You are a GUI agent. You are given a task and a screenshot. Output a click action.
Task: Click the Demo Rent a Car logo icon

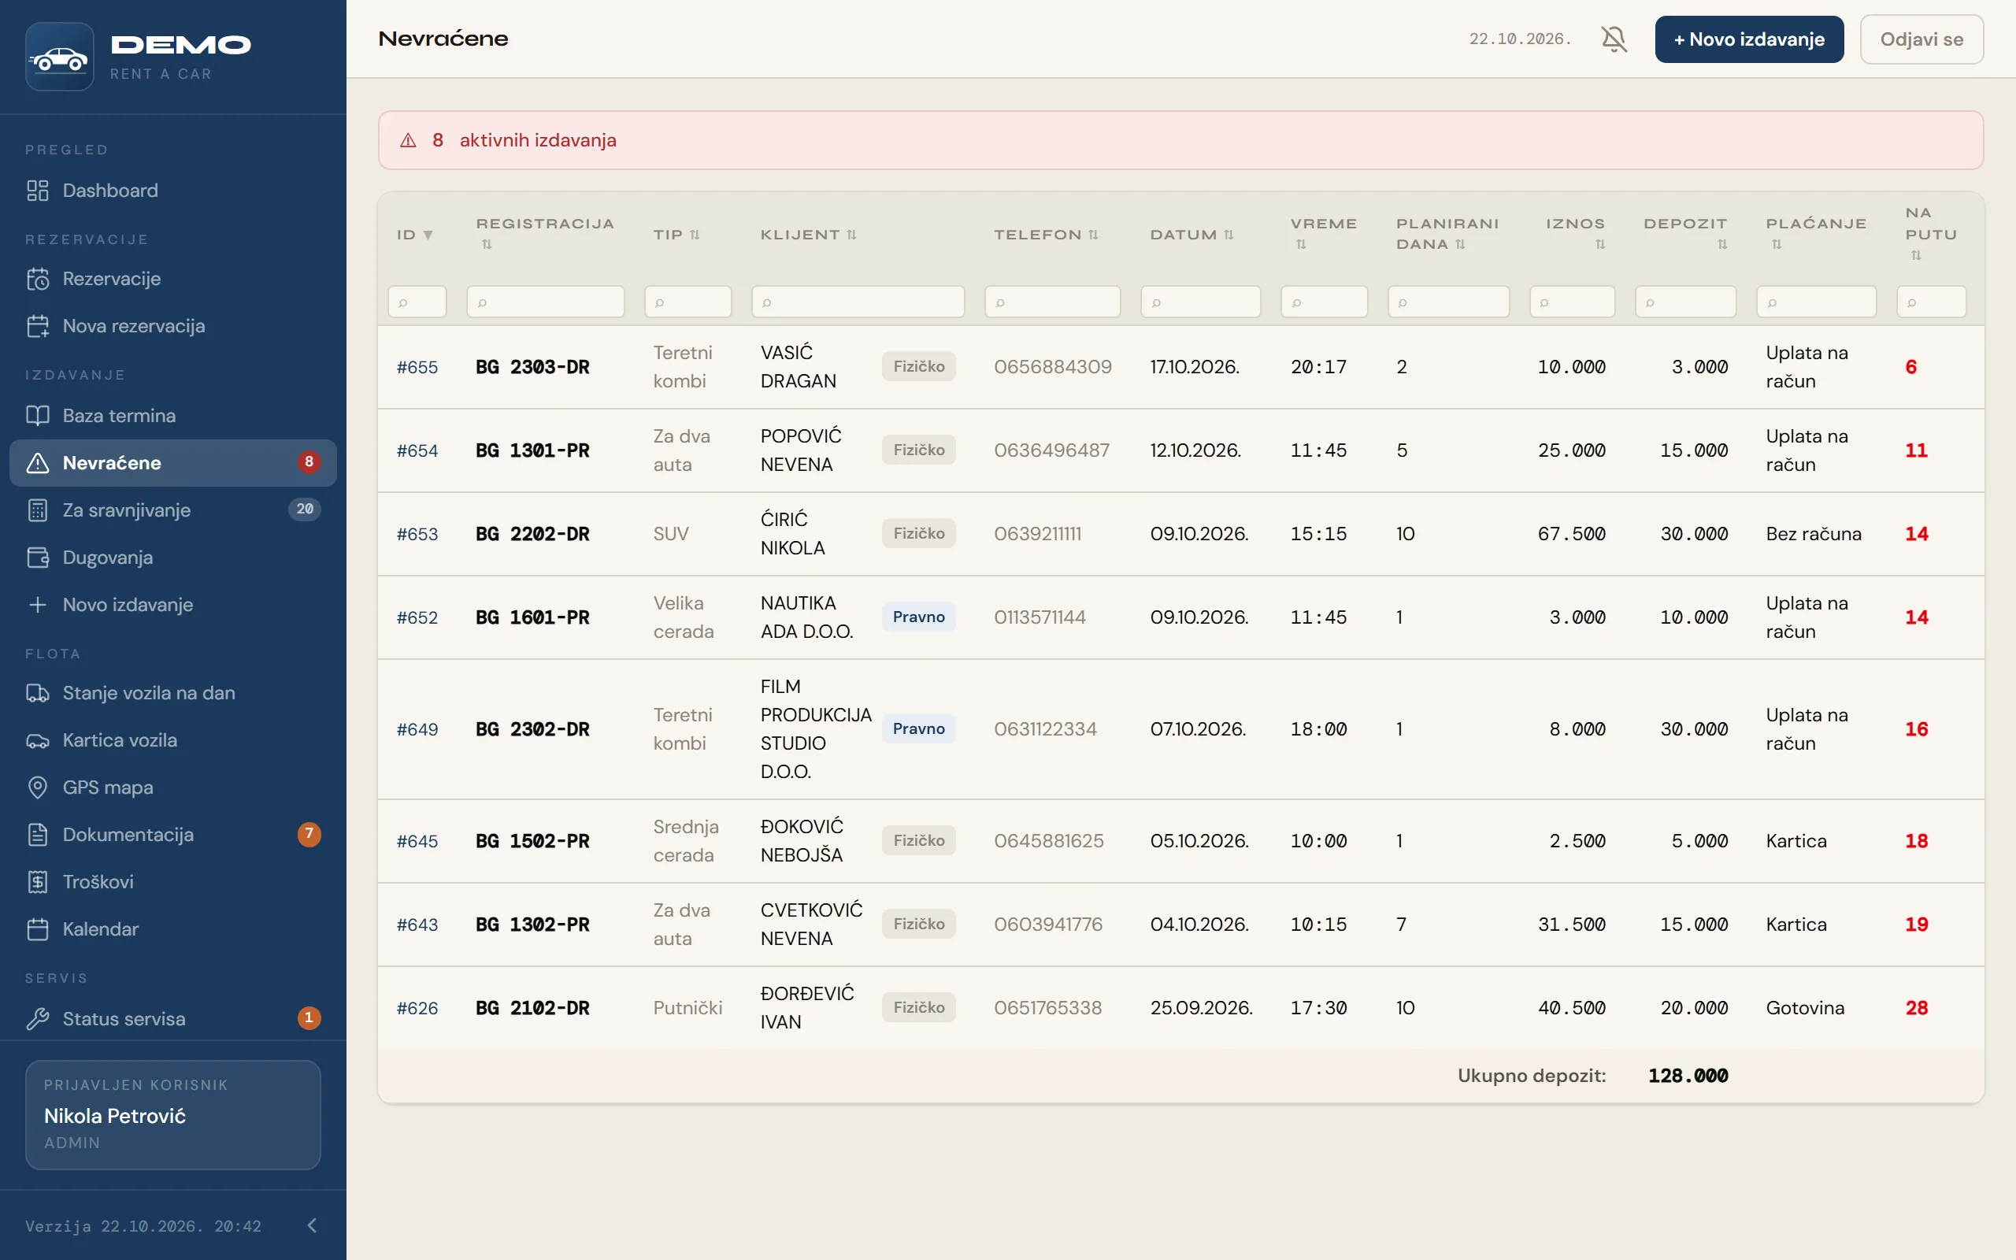59,57
